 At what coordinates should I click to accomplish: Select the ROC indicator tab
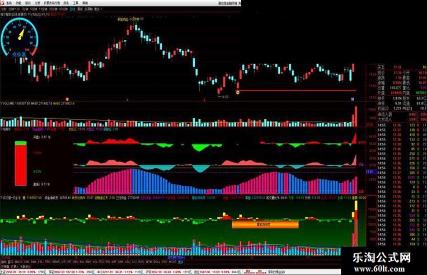click(141, 262)
